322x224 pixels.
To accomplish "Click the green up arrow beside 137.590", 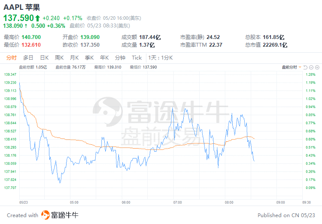I will 37,18.
